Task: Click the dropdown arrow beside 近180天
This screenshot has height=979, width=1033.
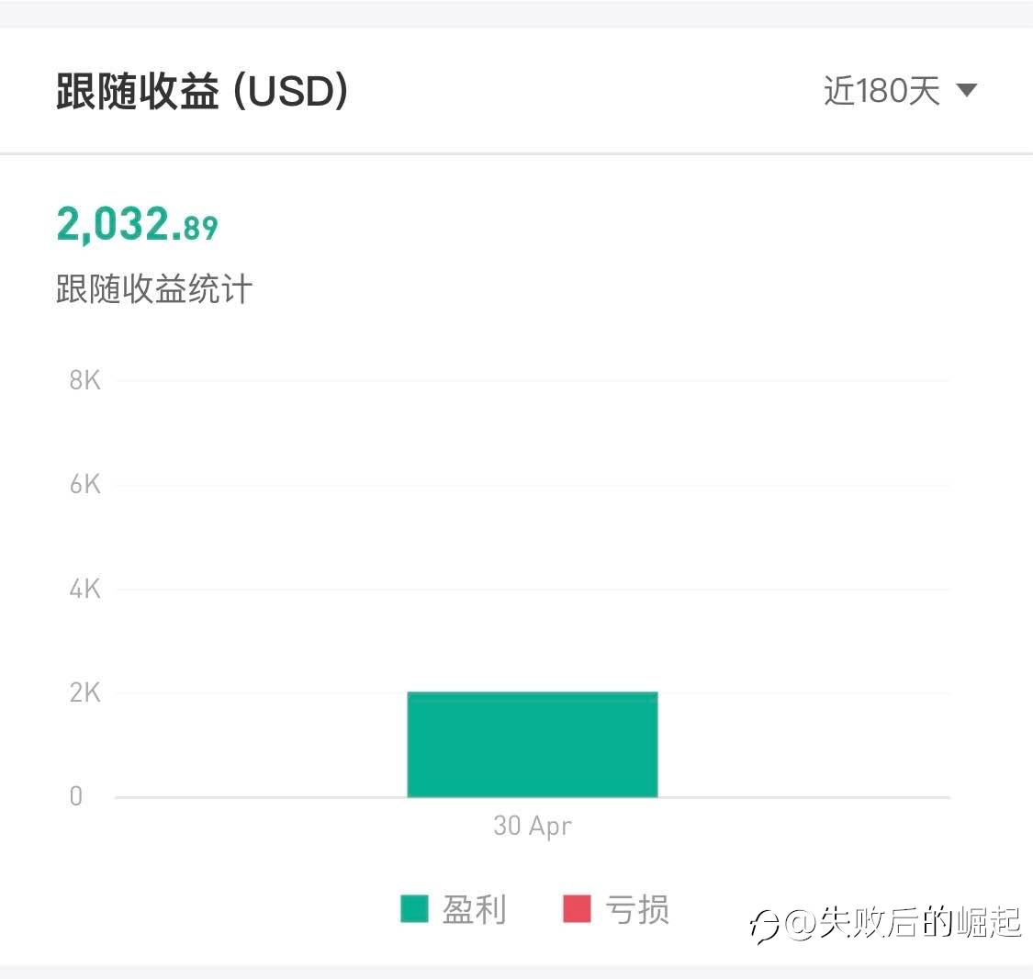Action: coord(966,90)
